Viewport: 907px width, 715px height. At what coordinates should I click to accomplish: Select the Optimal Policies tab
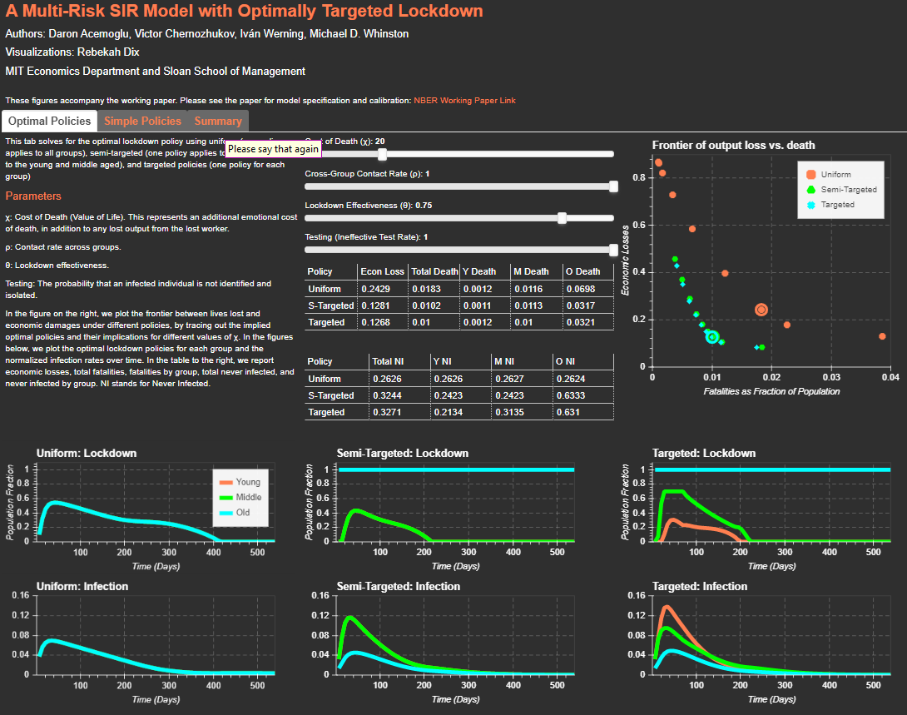pyautogui.click(x=49, y=121)
